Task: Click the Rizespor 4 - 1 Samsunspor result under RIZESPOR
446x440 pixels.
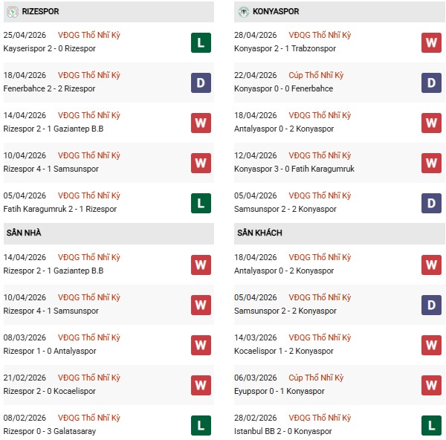Action: click(51, 169)
